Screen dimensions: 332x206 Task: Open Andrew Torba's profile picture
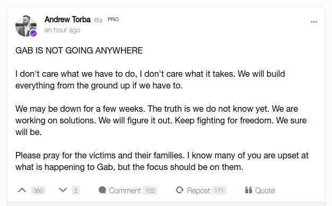[x=26, y=26]
